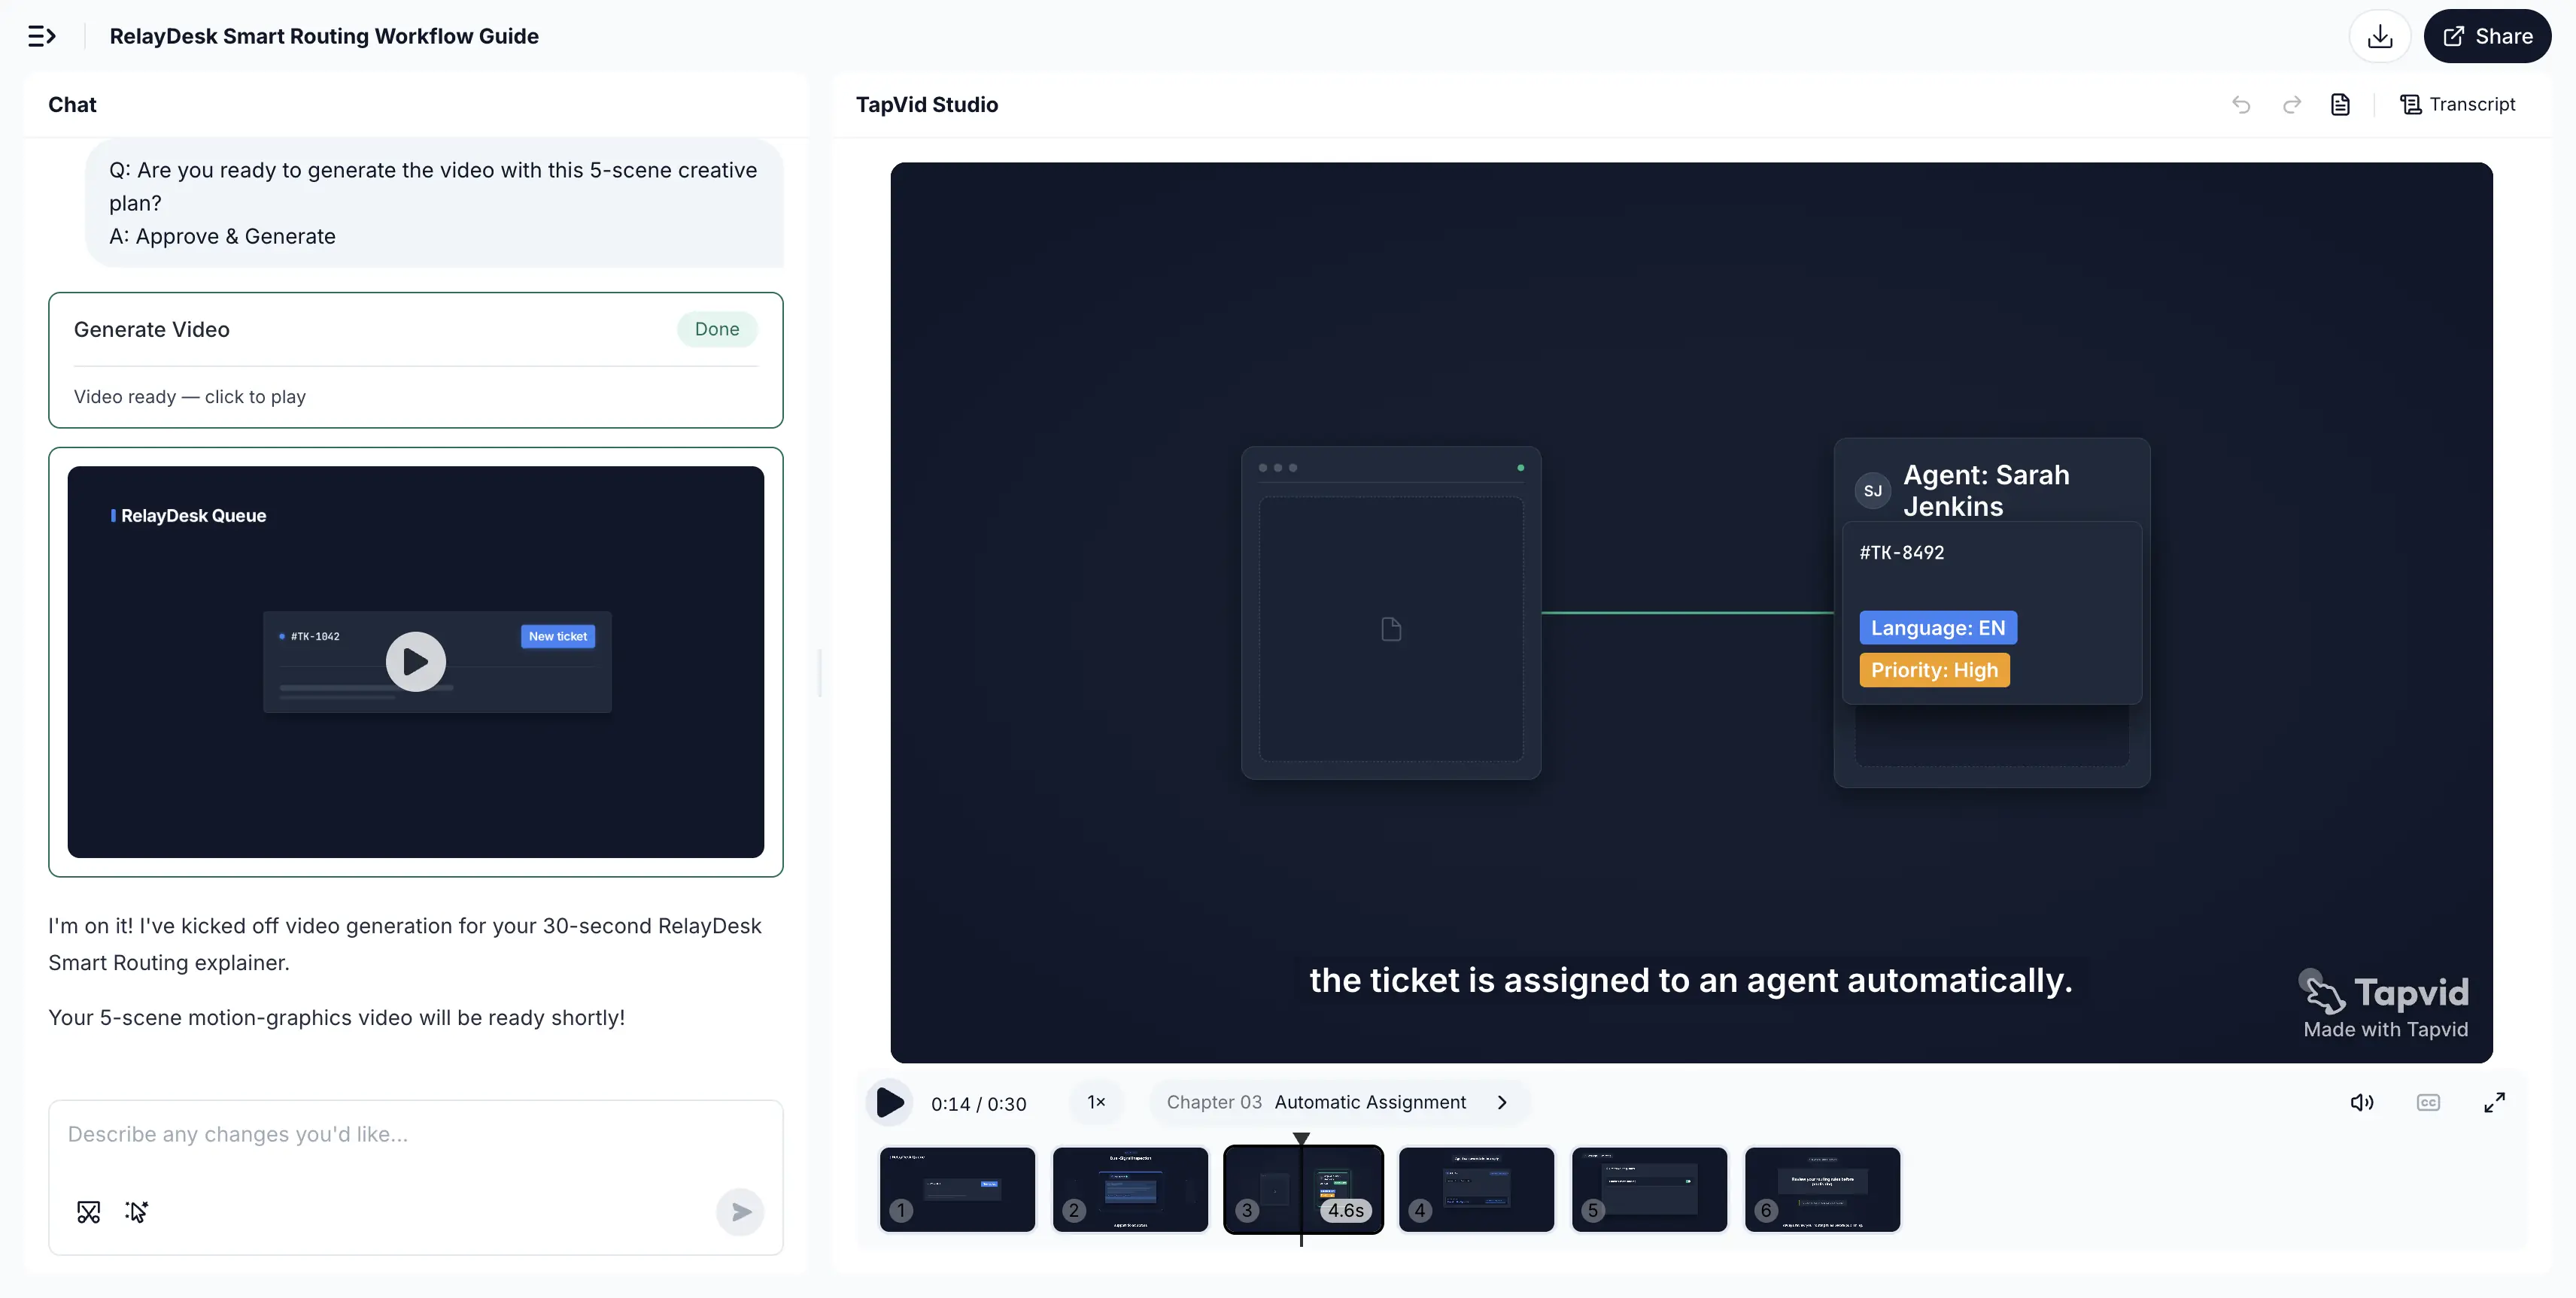2576x1298 pixels.
Task: Click the Language: EN tag in video
Action: click(x=1938, y=627)
